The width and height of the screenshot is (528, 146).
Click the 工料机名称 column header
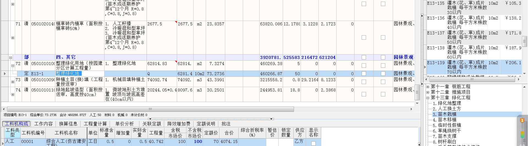tap(66, 133)
